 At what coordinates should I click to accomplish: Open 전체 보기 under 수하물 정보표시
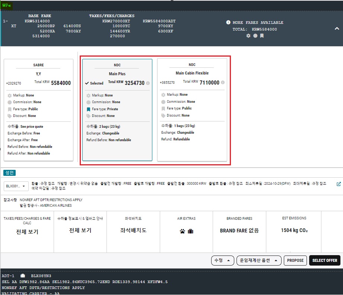[80, 230]
